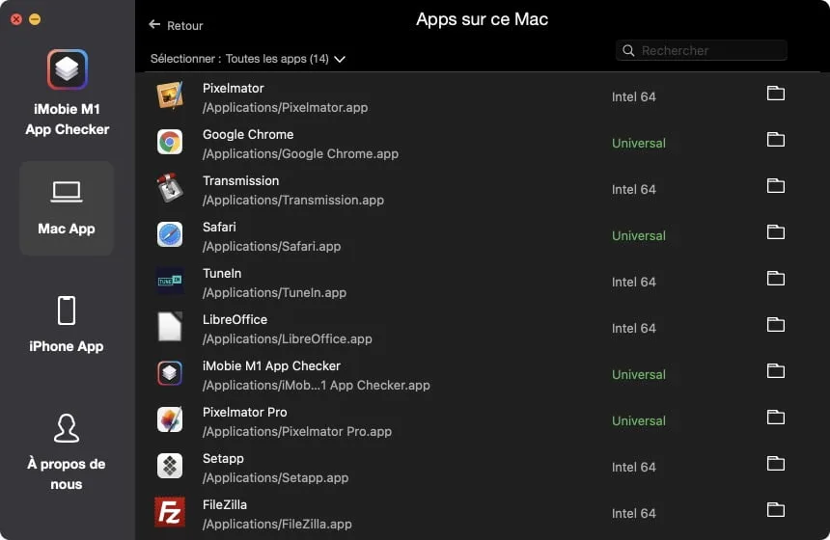Image resolution: width=830 pixels, height=540 pixels.
Task: Click the Setapp app icon
Action: 170,466
